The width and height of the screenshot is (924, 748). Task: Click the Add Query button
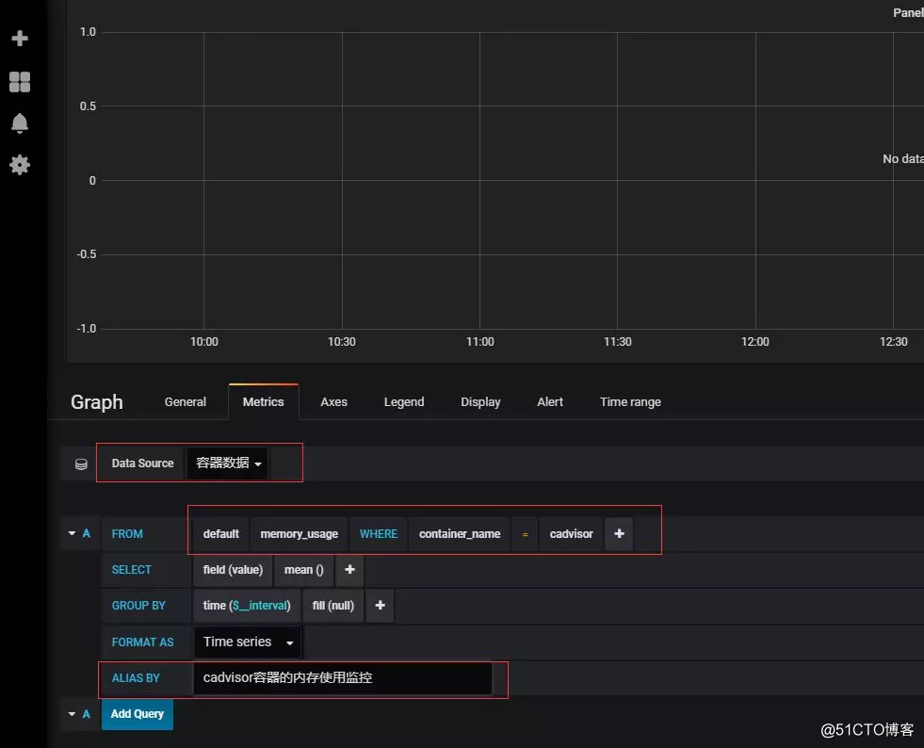click(138, 714)
